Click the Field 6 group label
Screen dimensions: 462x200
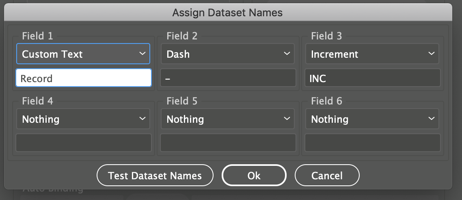pyautogui.click(x=326, y=101)
